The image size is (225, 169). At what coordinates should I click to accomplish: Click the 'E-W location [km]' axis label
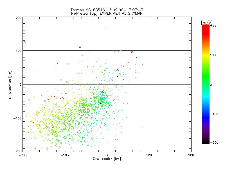tap(107, 159)
